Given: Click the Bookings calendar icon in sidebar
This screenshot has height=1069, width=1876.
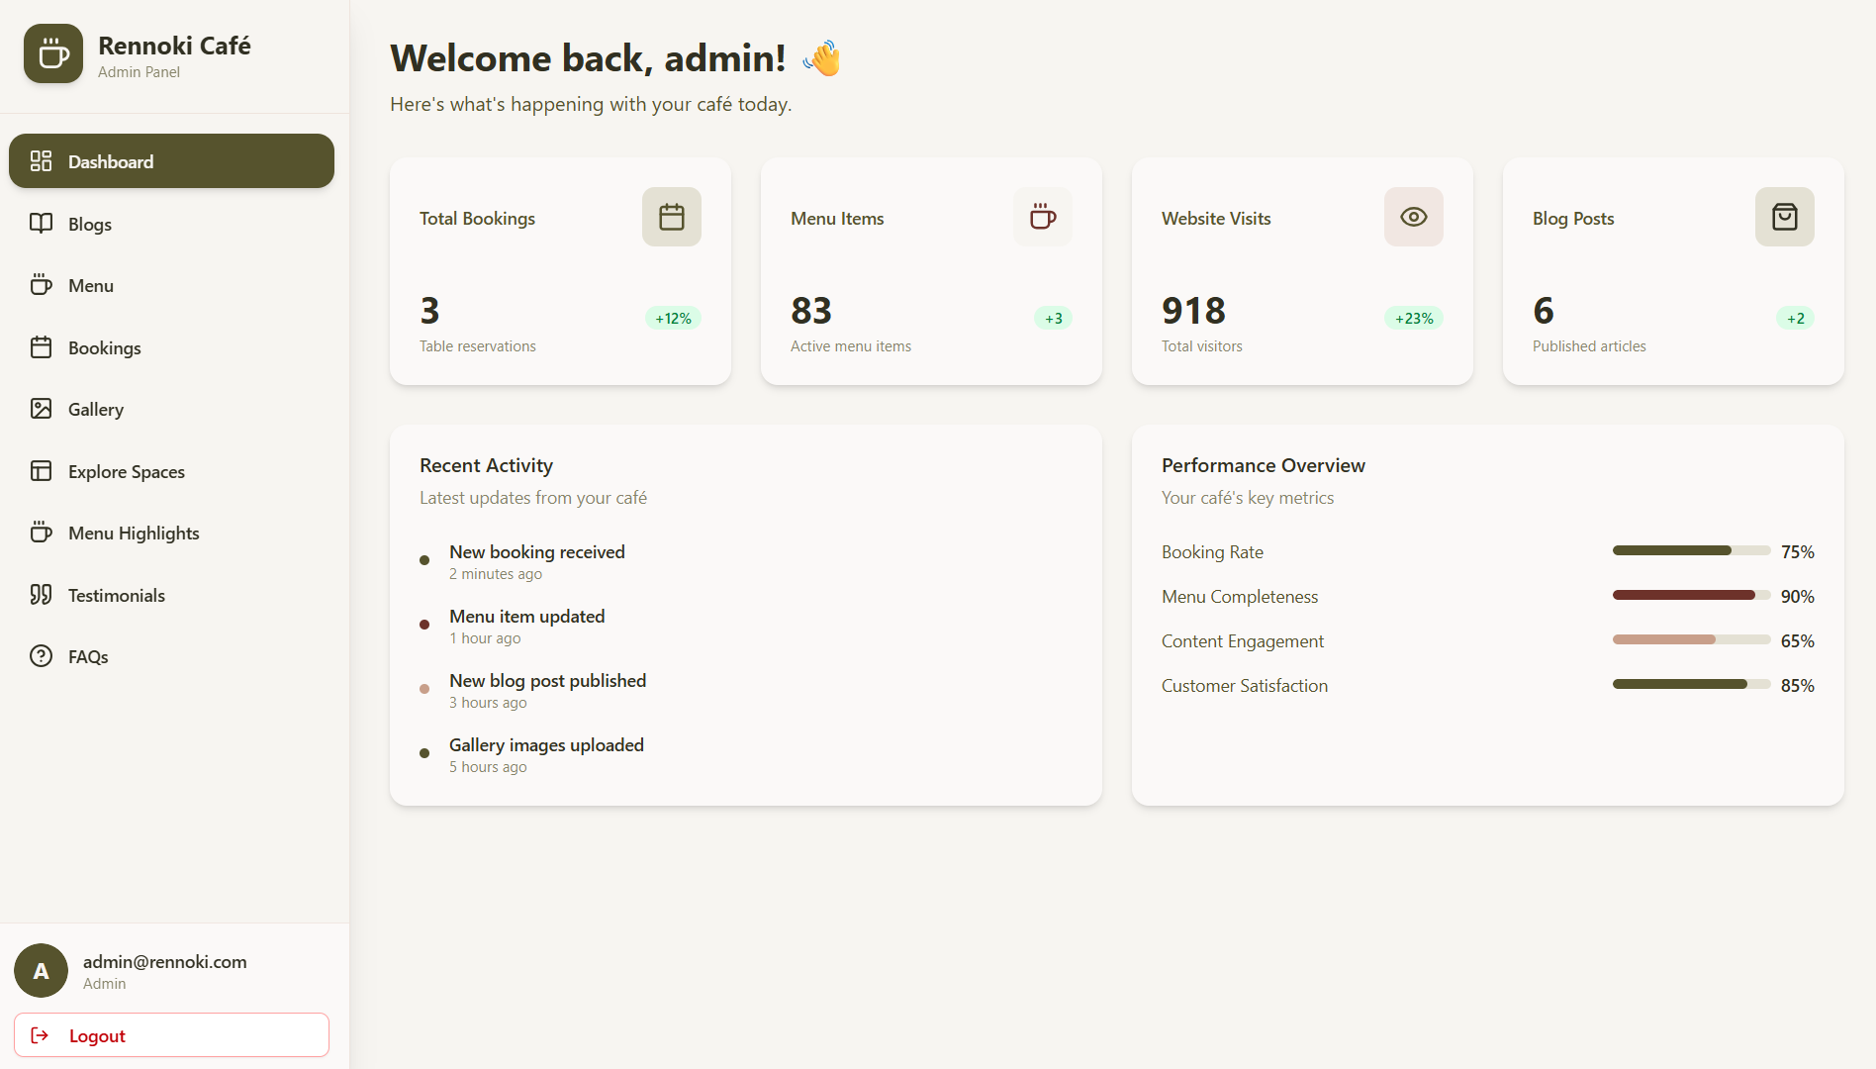Looking at the screenshot, I should click(41, 347).
